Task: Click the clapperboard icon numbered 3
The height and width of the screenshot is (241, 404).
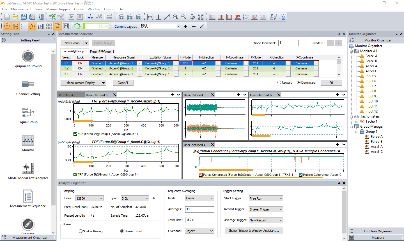Action: [138, 17]
